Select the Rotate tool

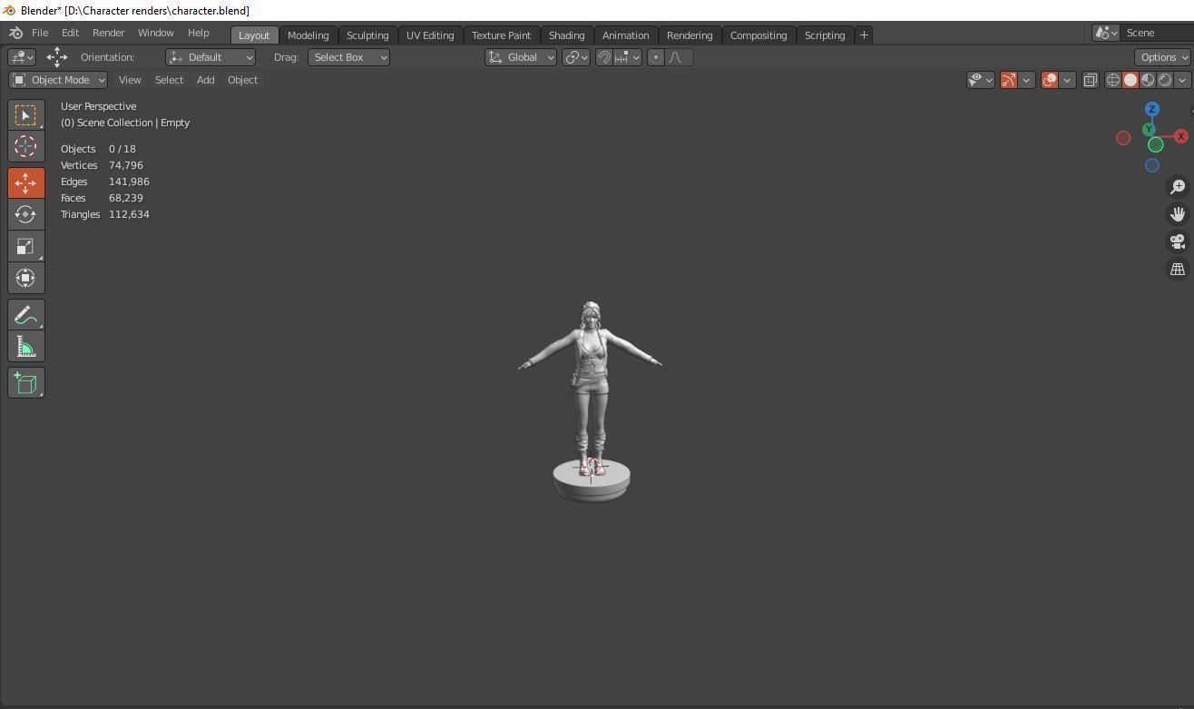25,214
